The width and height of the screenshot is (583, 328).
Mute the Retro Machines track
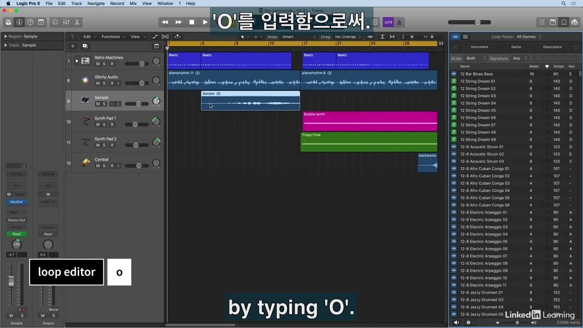[x=97, y=64]
